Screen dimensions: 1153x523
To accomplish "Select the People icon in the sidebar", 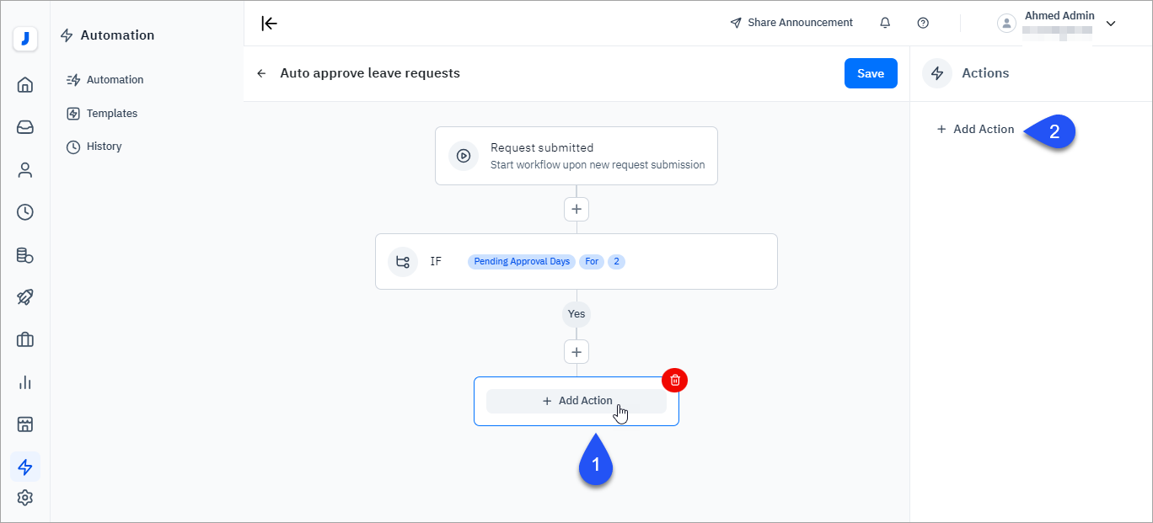I will pos(24,169).
